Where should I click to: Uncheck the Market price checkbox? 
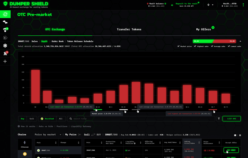179,46
